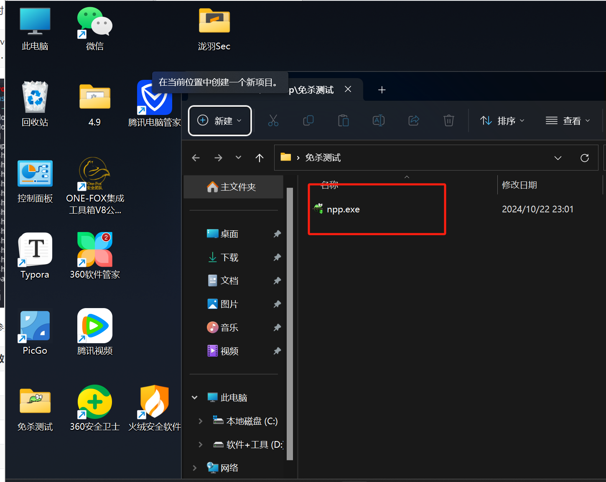Click the Cut scissors icon in toolbar

point(273,121)
